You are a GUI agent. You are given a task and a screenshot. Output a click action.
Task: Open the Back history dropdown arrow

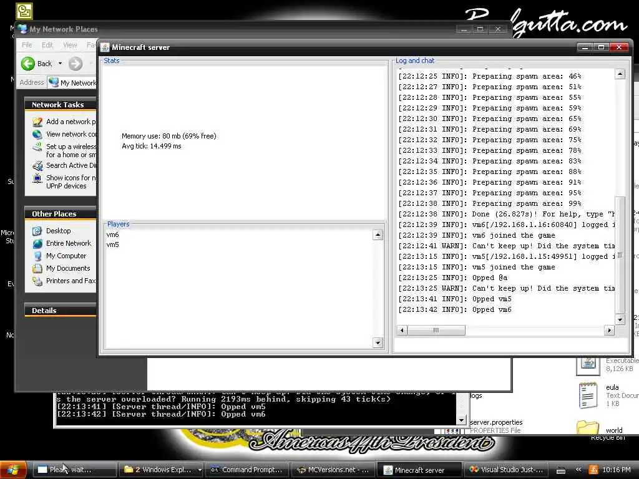pos(61,64)
